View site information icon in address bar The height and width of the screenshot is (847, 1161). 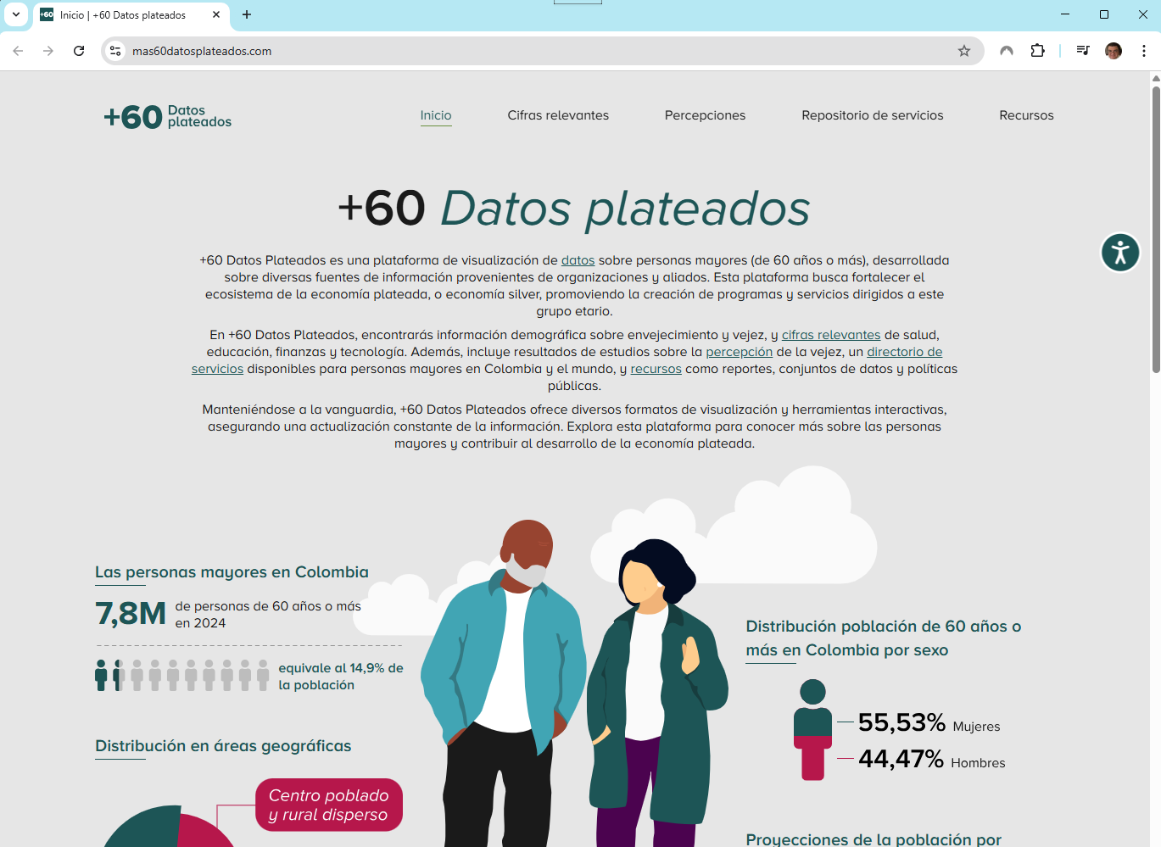pos(116,51)
